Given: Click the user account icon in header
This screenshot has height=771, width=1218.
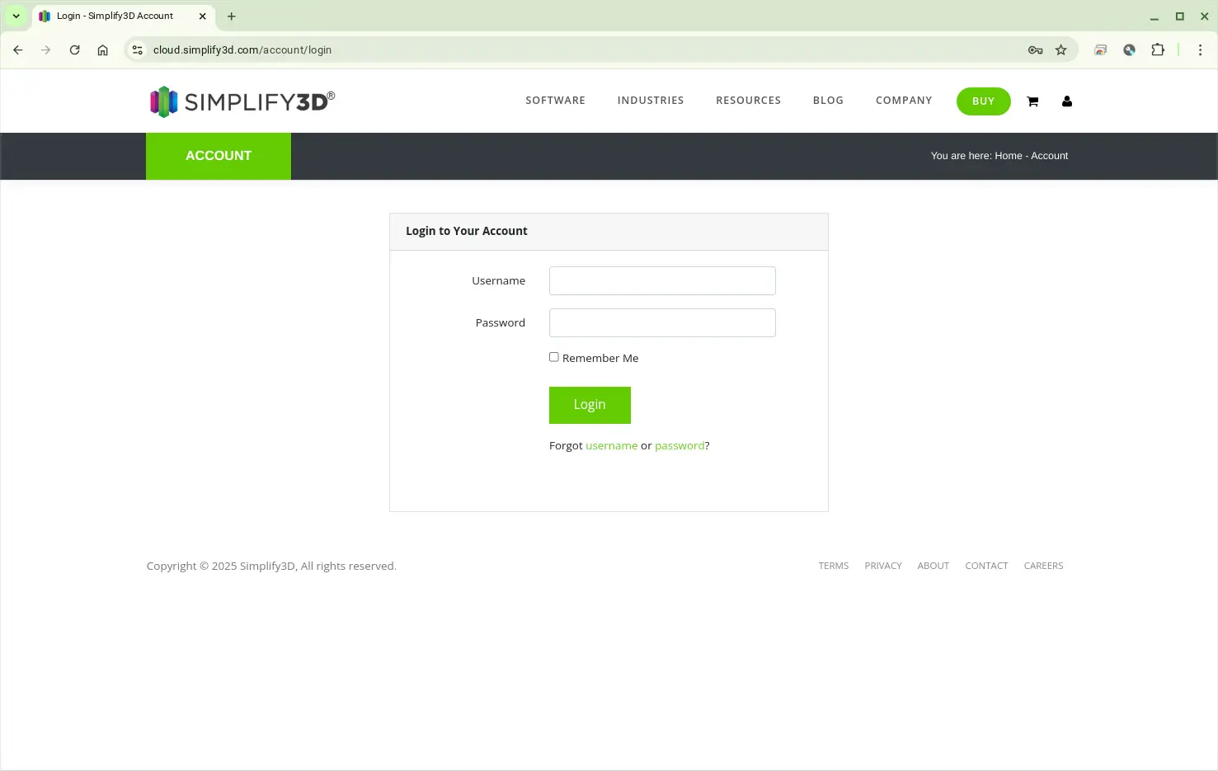Looking at the screenshot, I should pyautogui.click(x=1066, y=101).
